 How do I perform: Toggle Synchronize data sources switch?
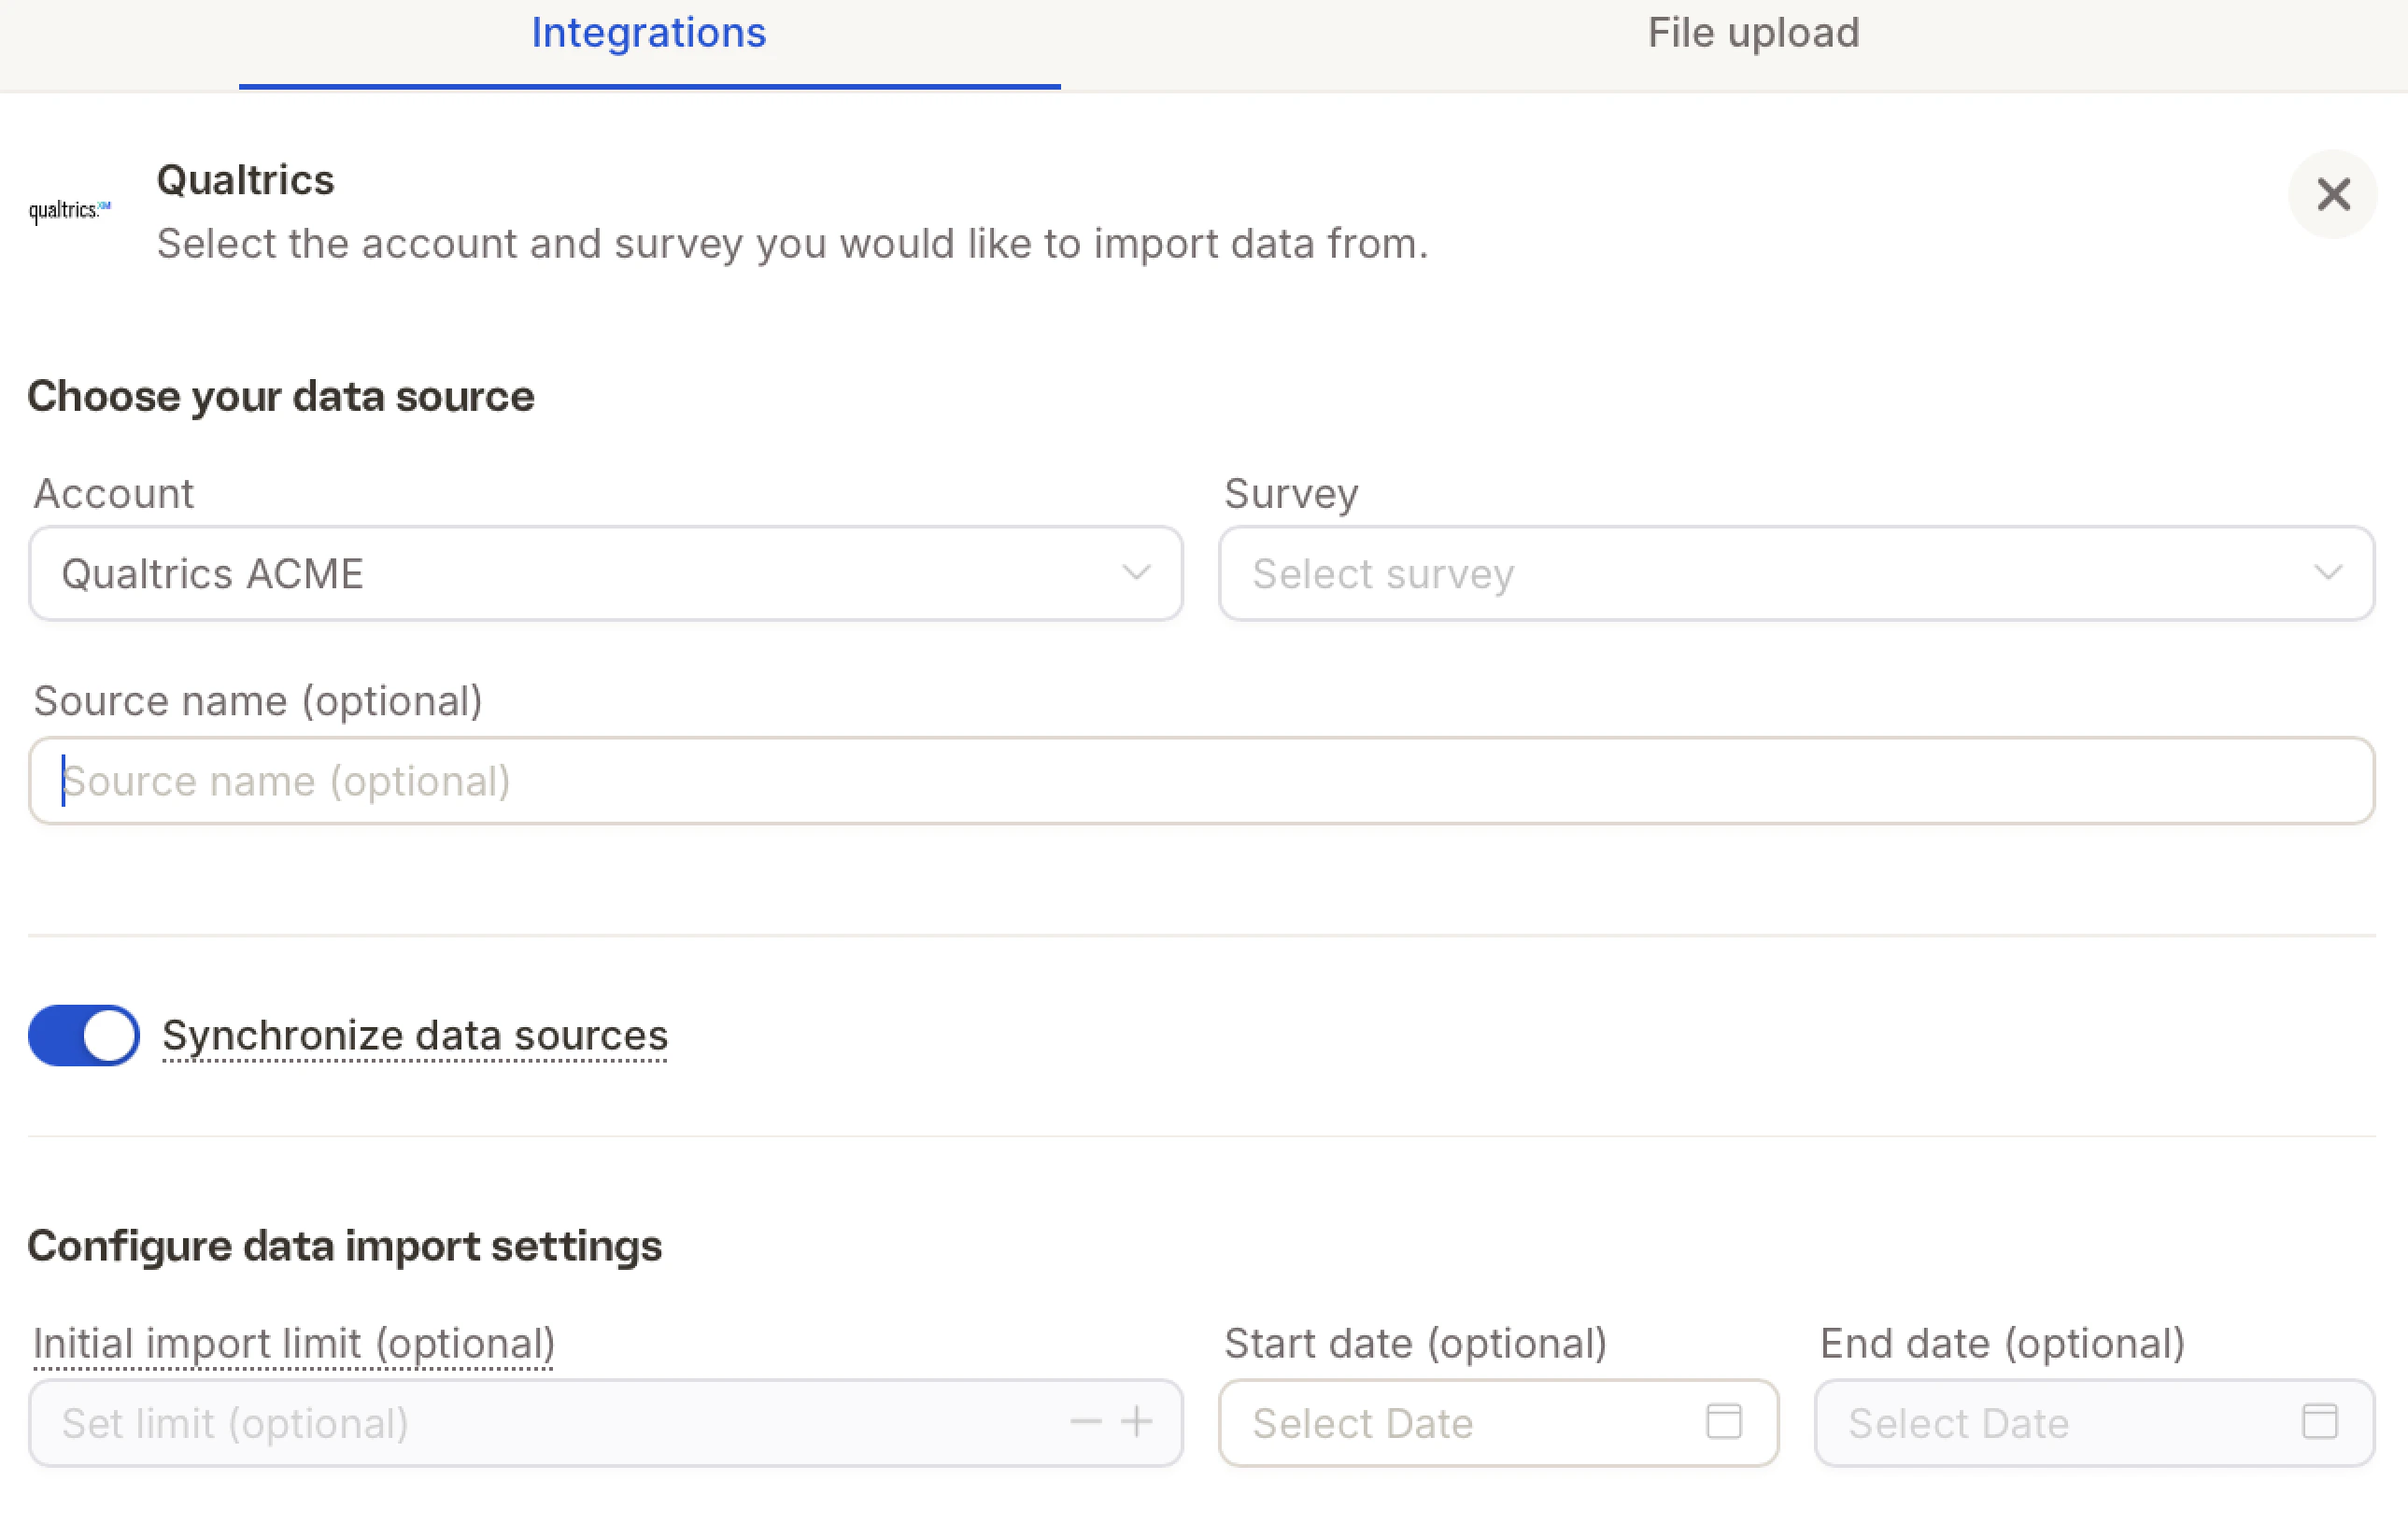[x=84, y=1036]
